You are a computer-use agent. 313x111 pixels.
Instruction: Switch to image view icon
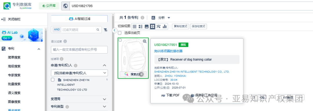pos(147,27)
